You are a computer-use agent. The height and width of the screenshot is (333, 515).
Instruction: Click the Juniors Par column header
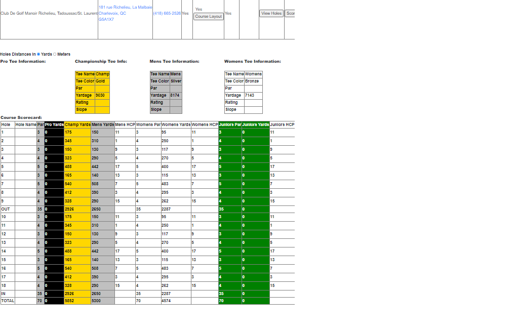[x=230, y=124]
